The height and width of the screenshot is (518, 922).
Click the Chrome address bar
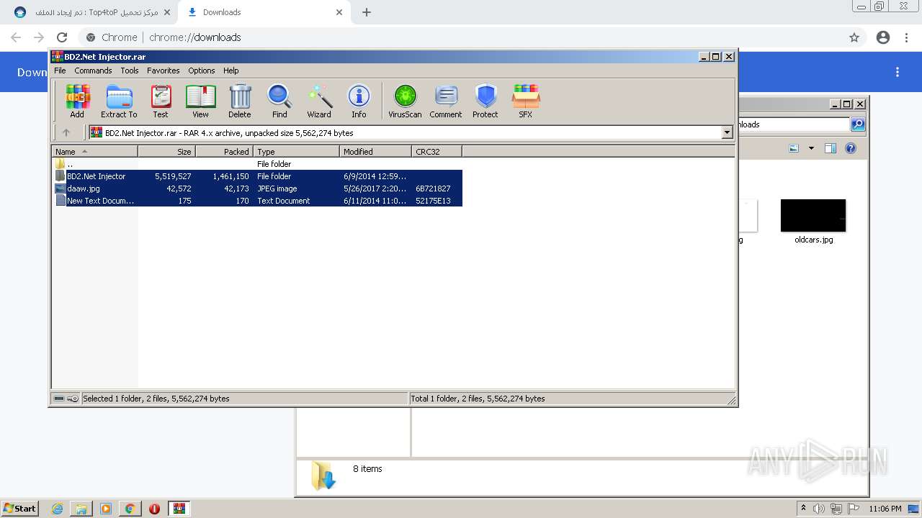461,37
